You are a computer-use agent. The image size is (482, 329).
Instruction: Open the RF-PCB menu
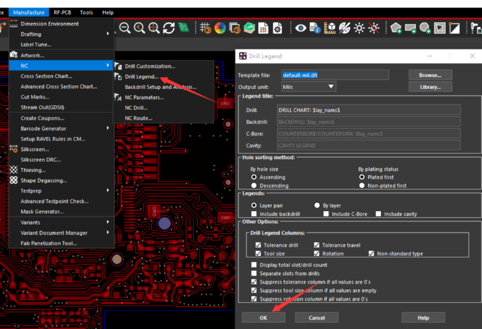click(63, 12)
